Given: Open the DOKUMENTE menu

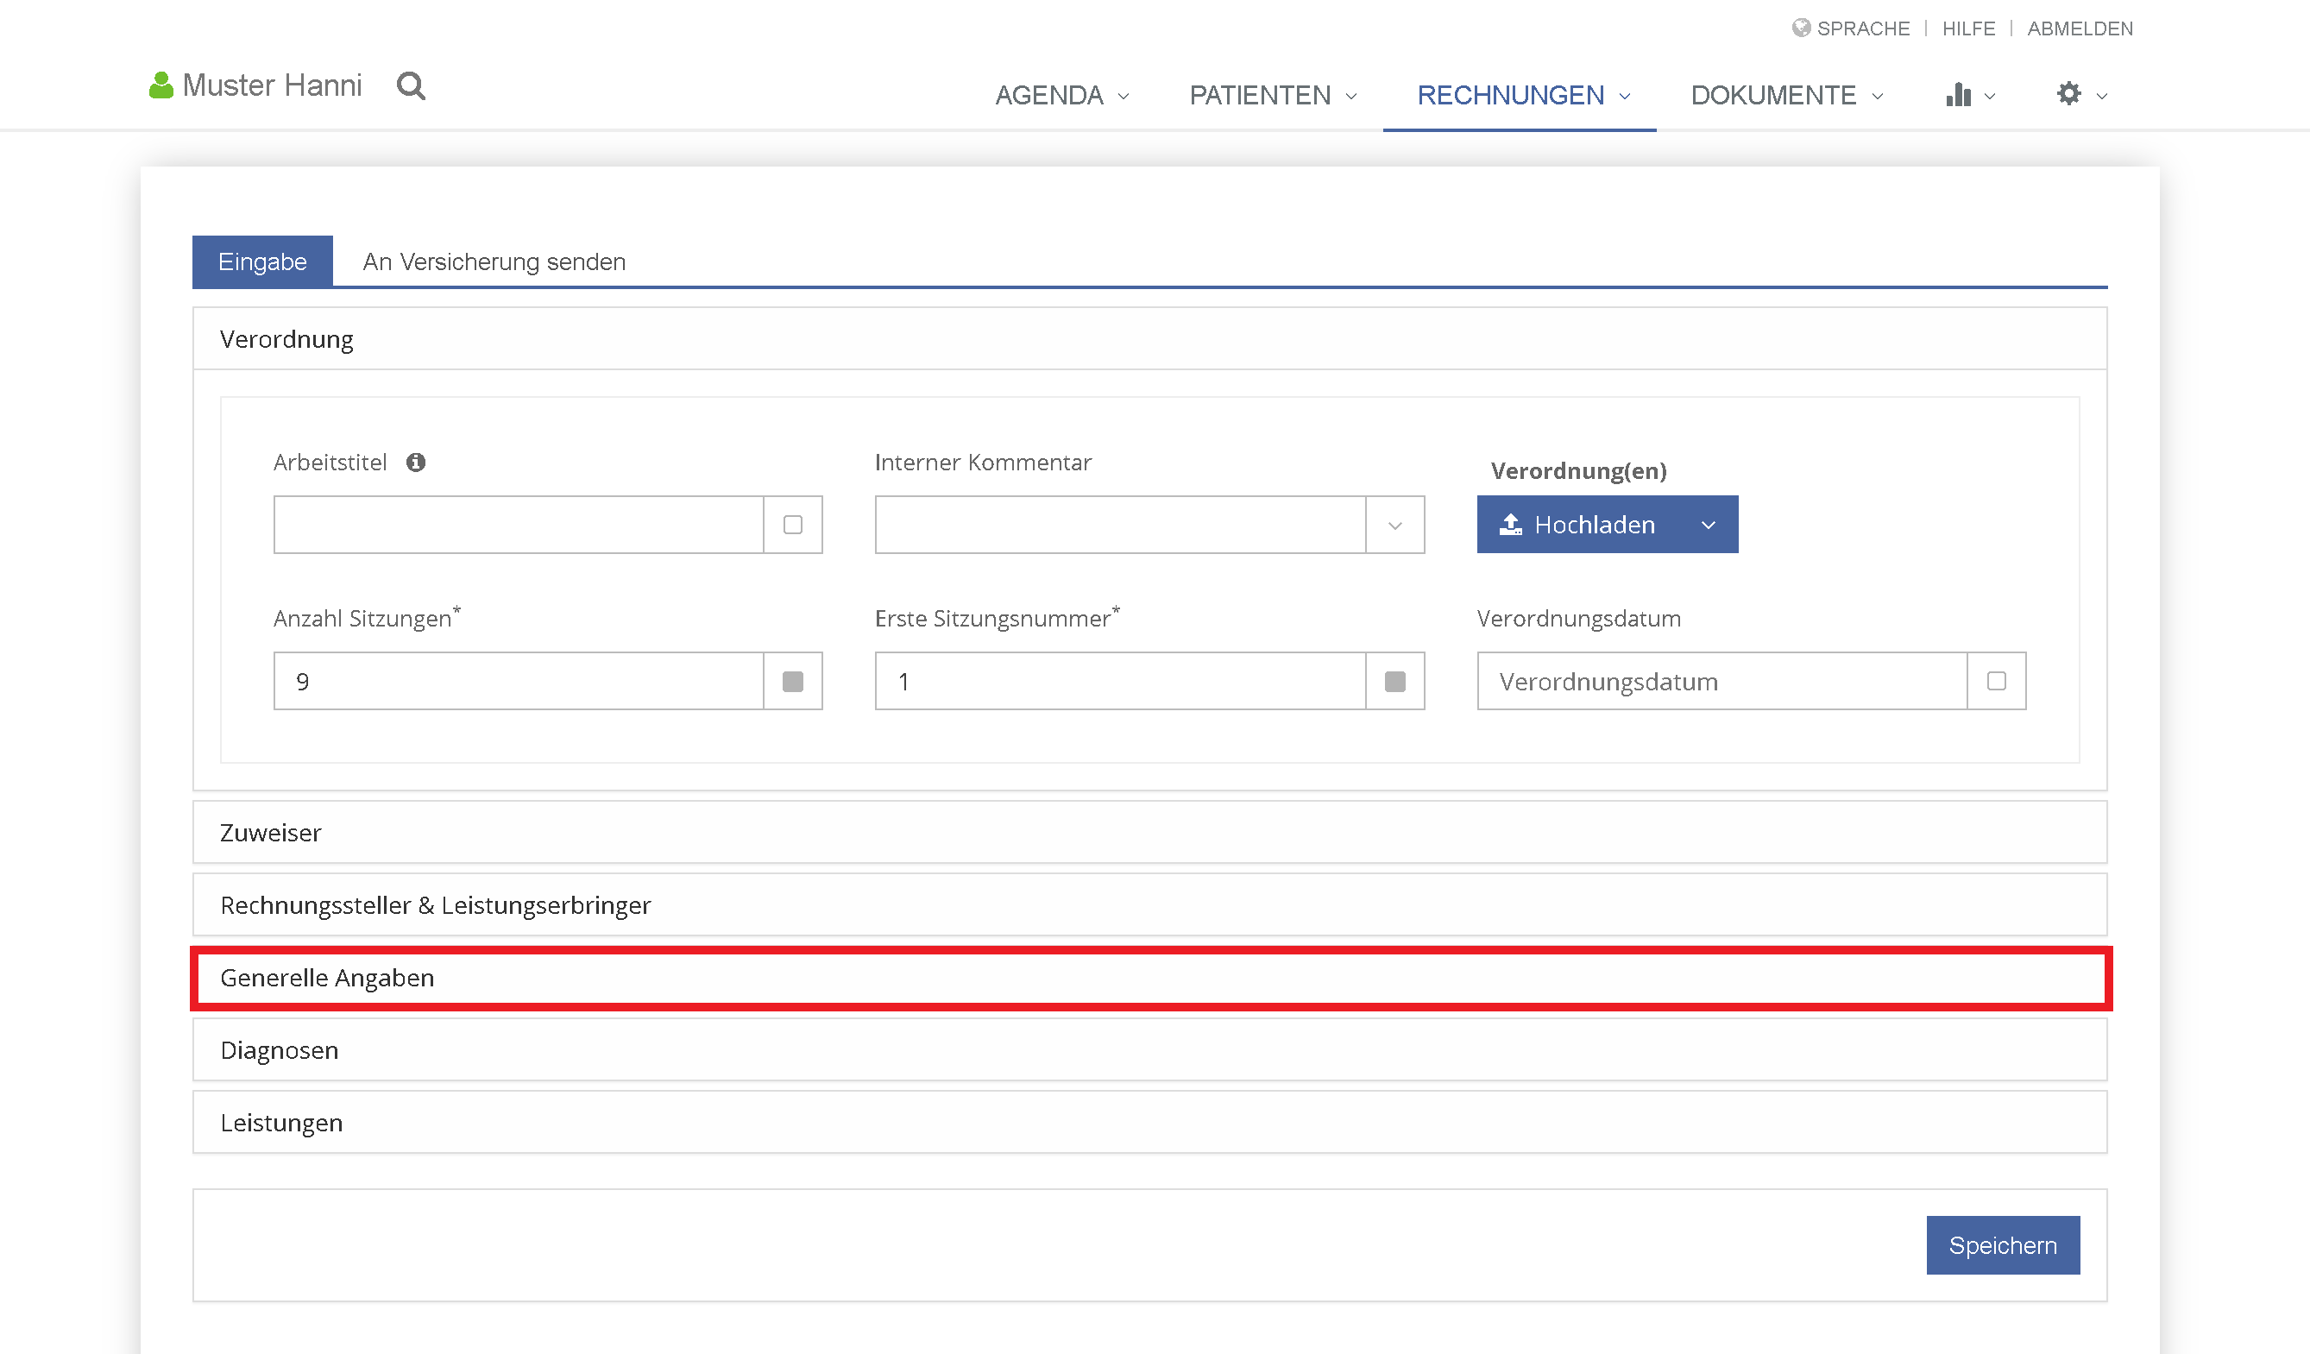Looking at the screenshot, I should [x=1786, y=95].
